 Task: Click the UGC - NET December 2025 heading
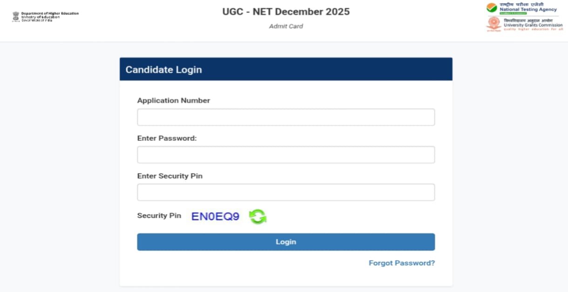pos(286,12)
